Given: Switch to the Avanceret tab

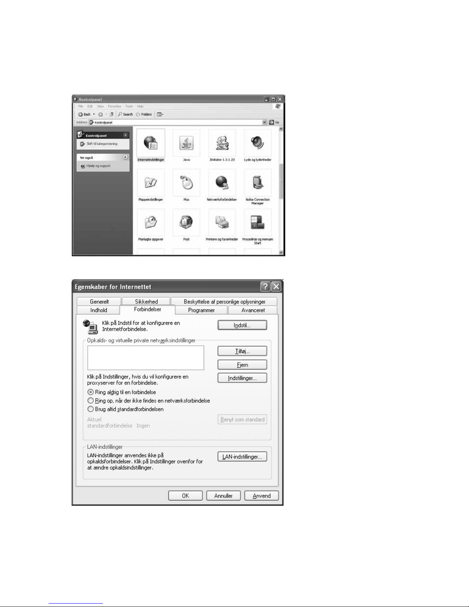Looking at the screenshot, I should pyautogui.click(x=253, y=310).
